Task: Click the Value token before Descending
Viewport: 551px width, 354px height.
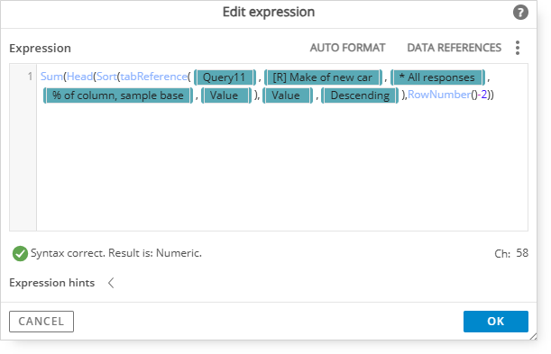Action: coord(288,95)
